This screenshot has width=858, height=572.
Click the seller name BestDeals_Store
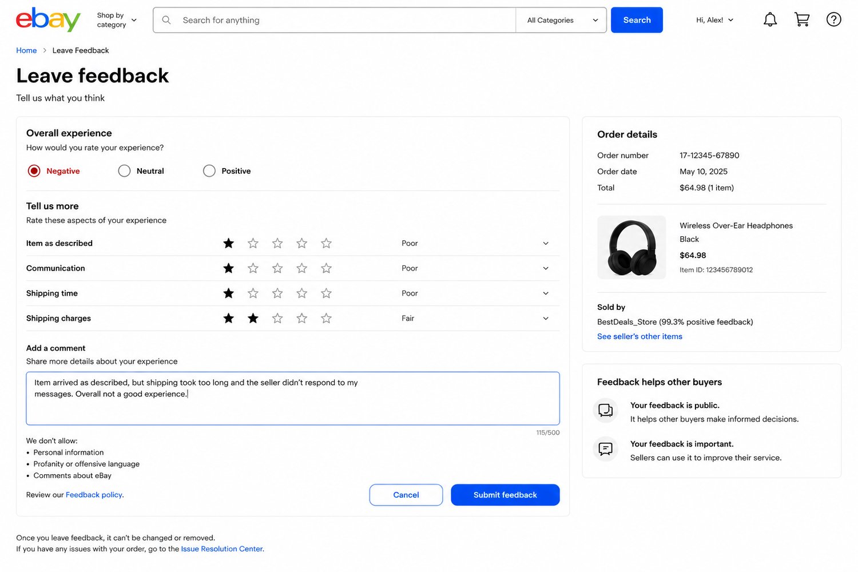627,322
